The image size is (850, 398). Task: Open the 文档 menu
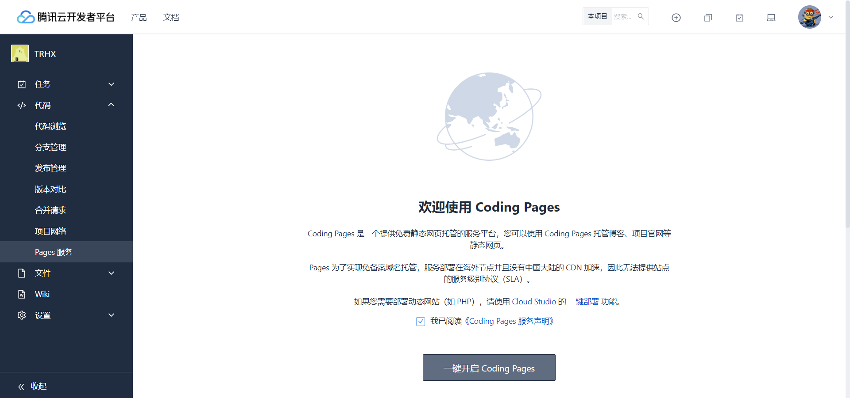[x=171, y=17]
